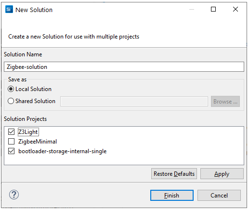Apply the solution settings
Screen dimensions: 249x210
point(222,174)
